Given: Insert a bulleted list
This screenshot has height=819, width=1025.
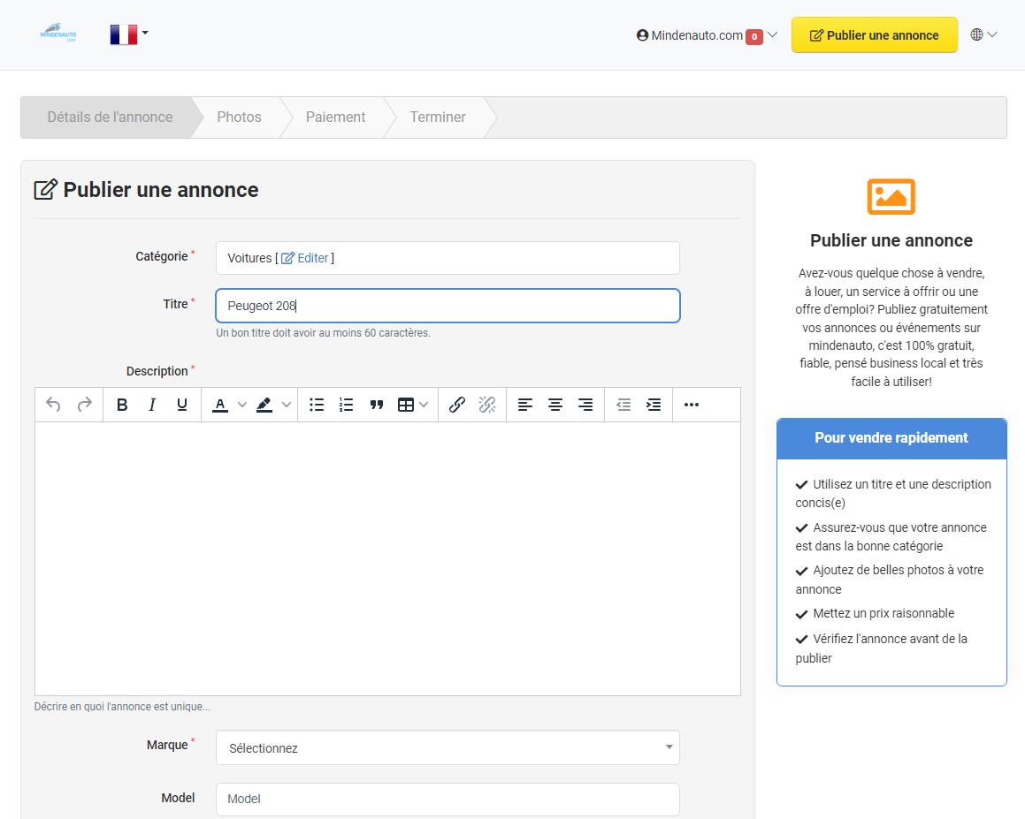Looking at the screenshot, I should pos(317,405).
